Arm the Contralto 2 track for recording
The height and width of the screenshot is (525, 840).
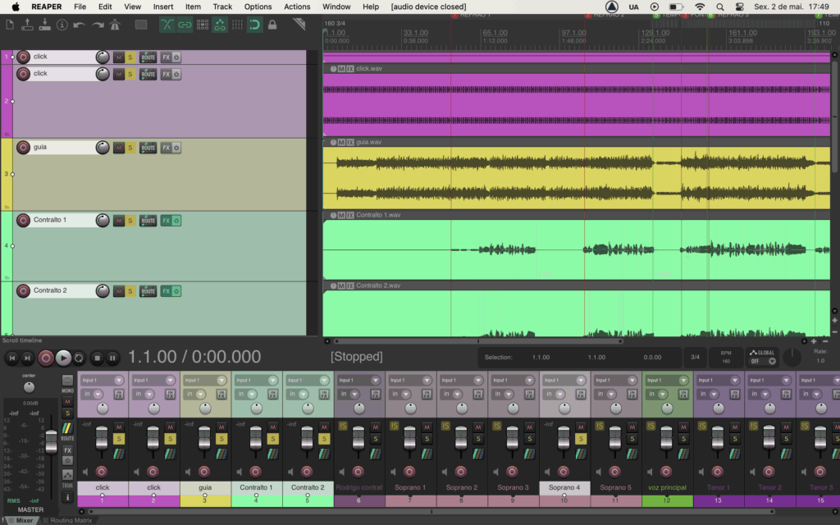24,291
